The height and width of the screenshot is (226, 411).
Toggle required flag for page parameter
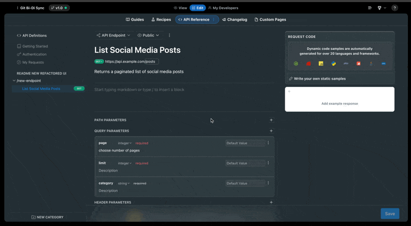tap(142, 143)
